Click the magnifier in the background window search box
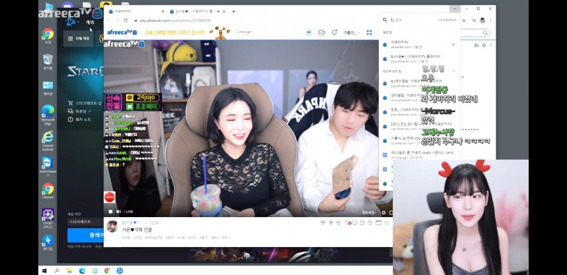 485,33
